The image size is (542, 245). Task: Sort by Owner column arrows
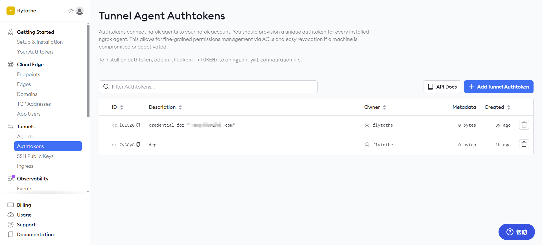384,107
